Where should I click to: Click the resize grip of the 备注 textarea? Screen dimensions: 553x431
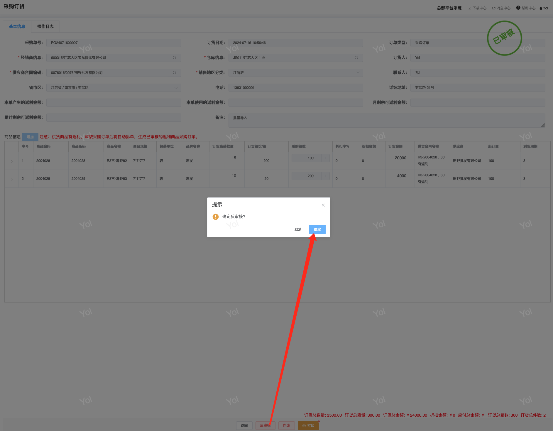tap(543, 125)
